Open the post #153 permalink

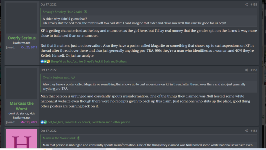coord(254,70)
